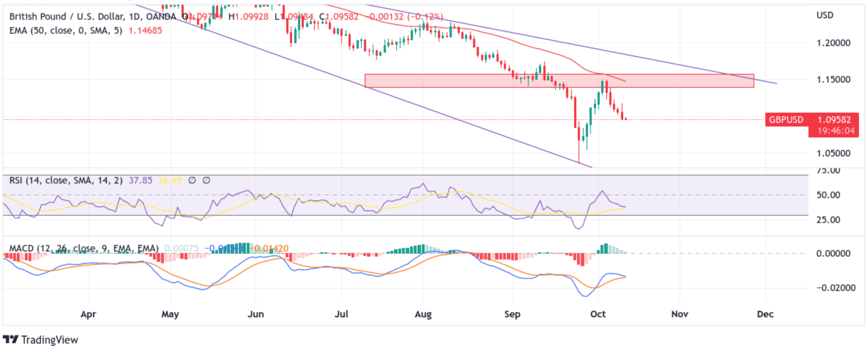Click the high value H1.09928 in header
Screen dimensions: 868x363
pos(249,17)
